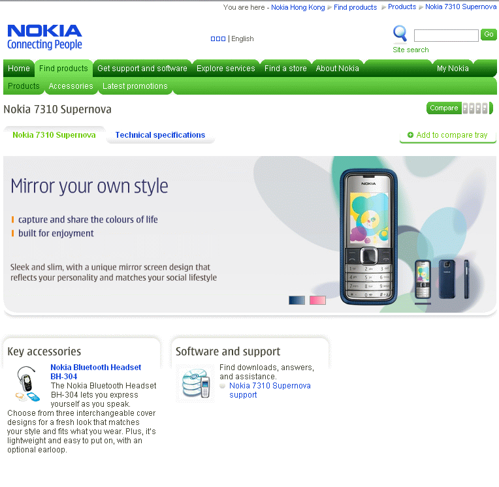Screen dimensions: 499x487
Task: Click the Find products breadcrumb link
Action: click(355, 7)
